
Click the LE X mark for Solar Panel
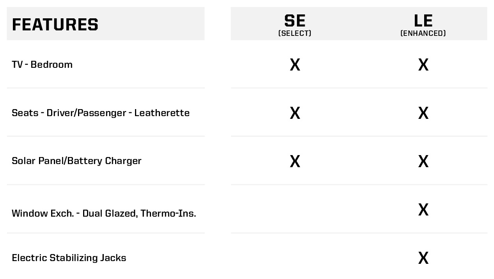pyautogui.click(x=423, y=161)
